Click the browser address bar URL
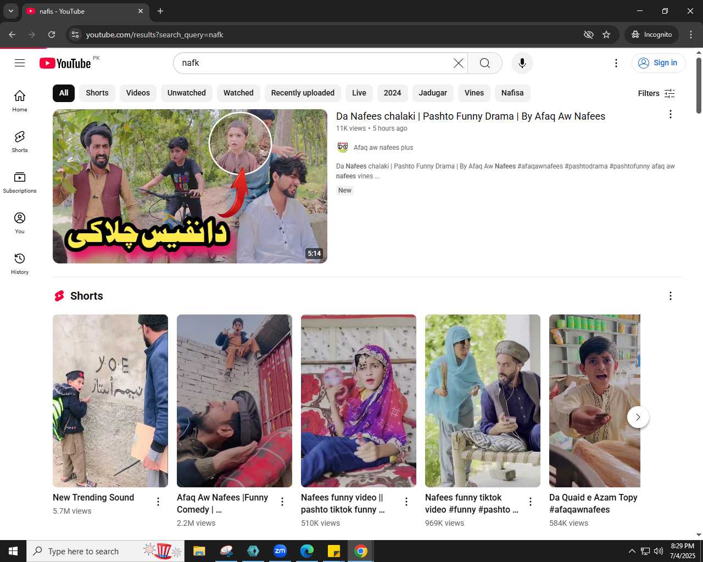The width and height of the screenshot is (703, 562). point(154,35)
